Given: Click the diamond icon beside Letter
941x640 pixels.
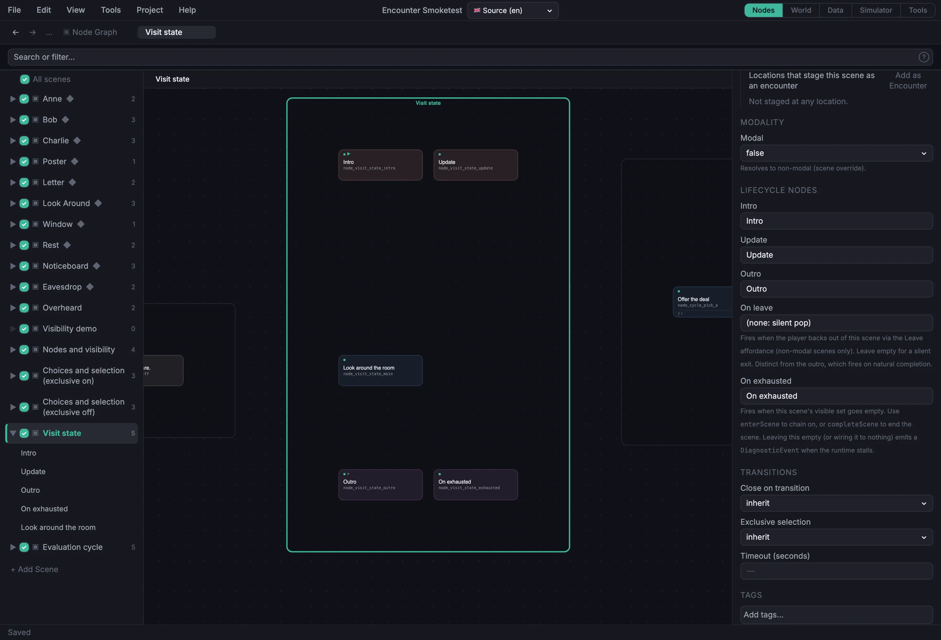Looking at the screenshot, I should point(73,183).
